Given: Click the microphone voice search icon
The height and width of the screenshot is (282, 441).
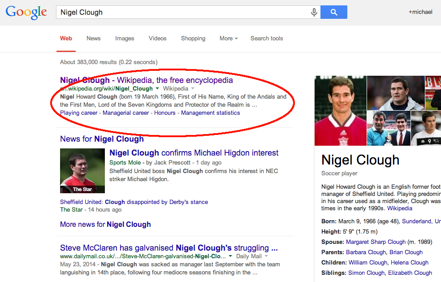Looking at the screenshot, I should (314, 12).
